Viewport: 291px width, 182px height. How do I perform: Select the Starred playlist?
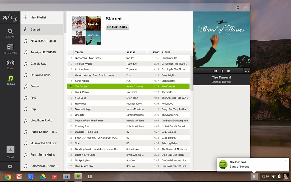click(x=42, y=29)
